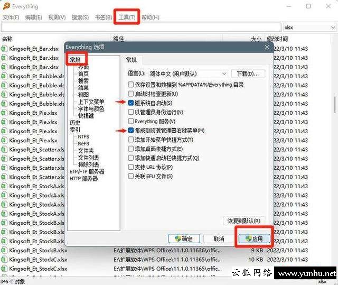Click file icon of last Kingsoft_Et_StockC.xlsx row
The height and width of the screenshot is (285, 338).
click(4, 269)
